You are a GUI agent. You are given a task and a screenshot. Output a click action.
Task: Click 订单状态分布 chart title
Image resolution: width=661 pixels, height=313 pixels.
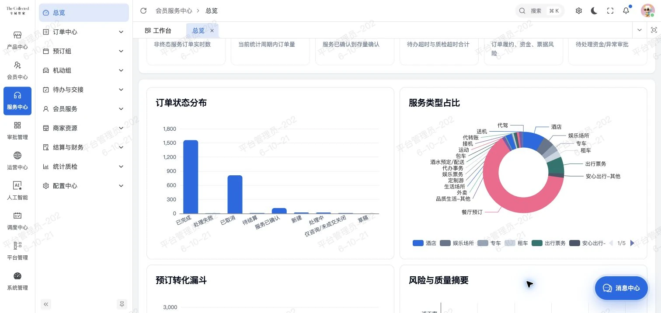click(x=181, y=103)
